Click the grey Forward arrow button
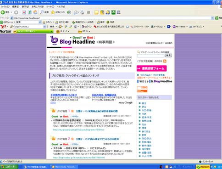The image size is (222, 169). 16,12
